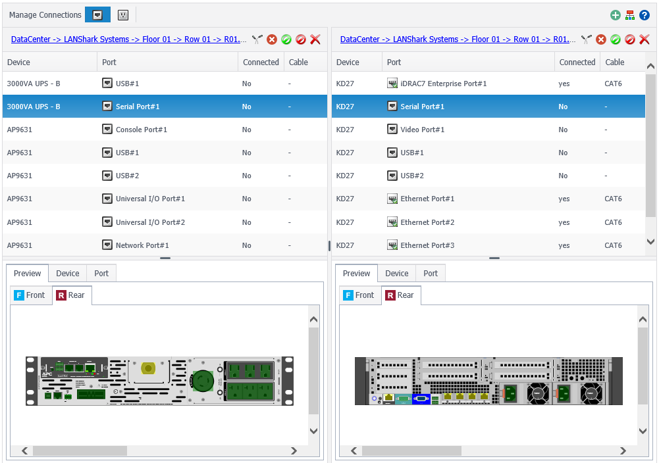Sort left table by Connected column
This screenshot has width=659, height=463.
pyautogui.click(x=261, y=62)
